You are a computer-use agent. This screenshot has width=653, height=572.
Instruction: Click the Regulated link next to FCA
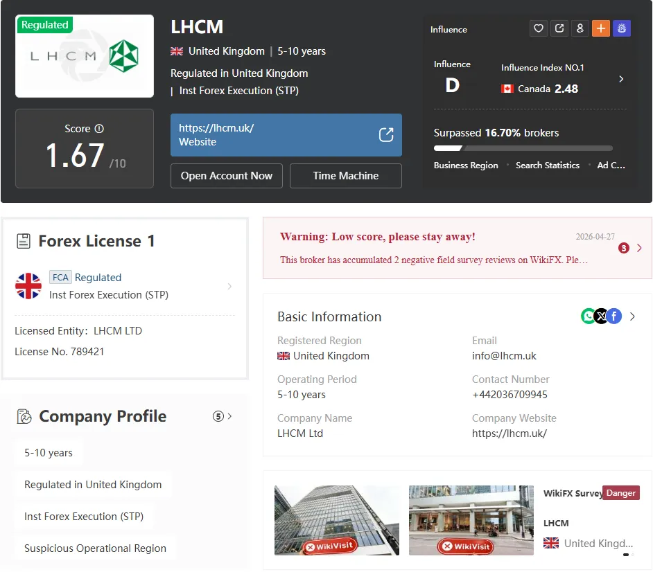(x=98, y=277)
